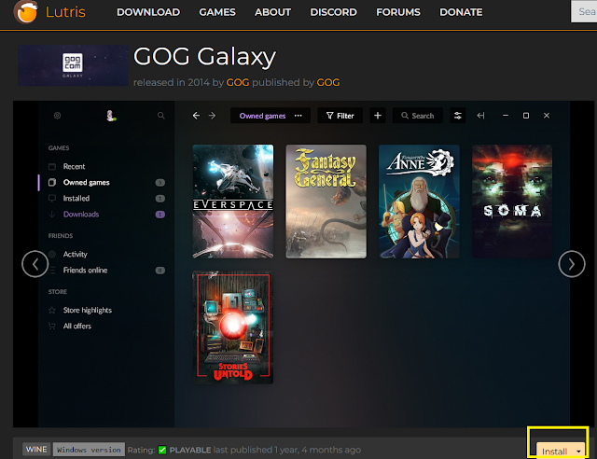Click the Owned games count badge
This screenshot has width=597, height=459.
click(160, 183)
